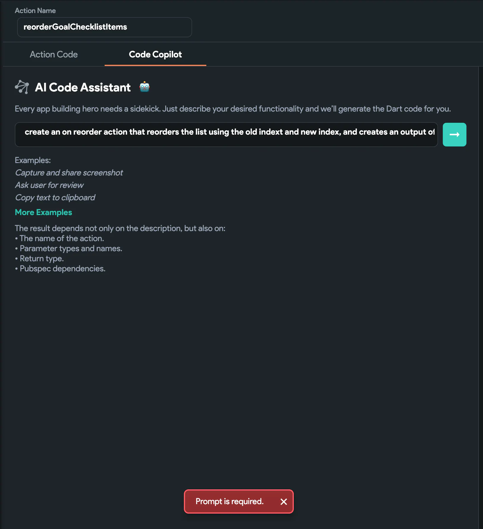Screen dimensions: 483x529
Task: Click the 'Pubspec dependencies.' bullet text
Action: 62,269
